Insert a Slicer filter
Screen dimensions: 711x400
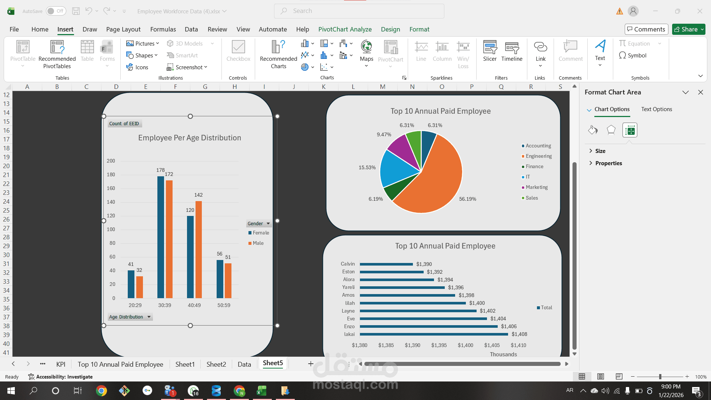(490, 51)
